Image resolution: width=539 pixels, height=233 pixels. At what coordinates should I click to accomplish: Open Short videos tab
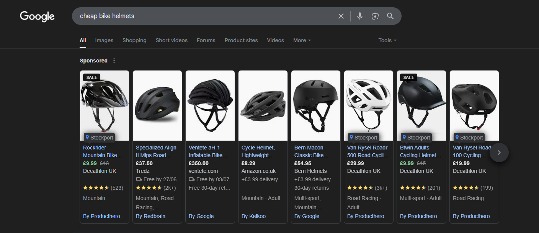click(171, 40)
